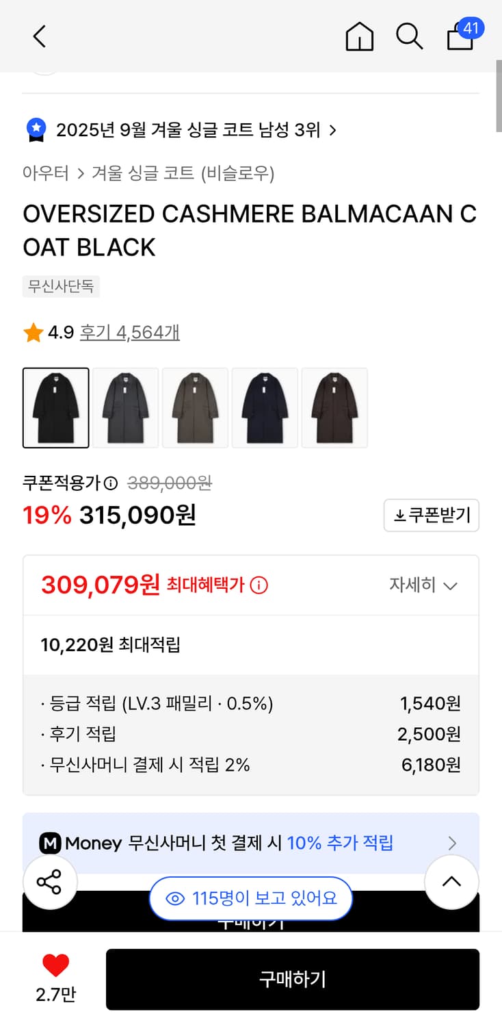The width and height of the screenshot is (502, 1027).
Task: Go to the home icon
Action: pyautogui.click(x=359, y=36)
